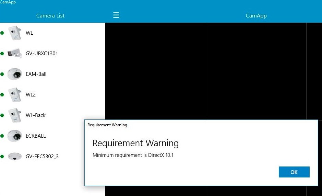
Task: Select the WL camera name
Action: [x=29, y=33]
